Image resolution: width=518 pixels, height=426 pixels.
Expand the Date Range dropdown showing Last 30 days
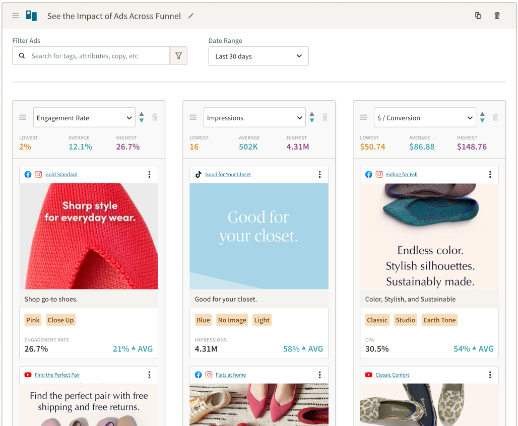click(x=258, y=56)
